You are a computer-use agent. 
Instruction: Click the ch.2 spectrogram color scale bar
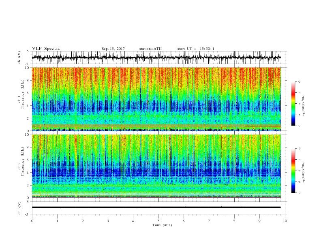(x=293, y=171)
